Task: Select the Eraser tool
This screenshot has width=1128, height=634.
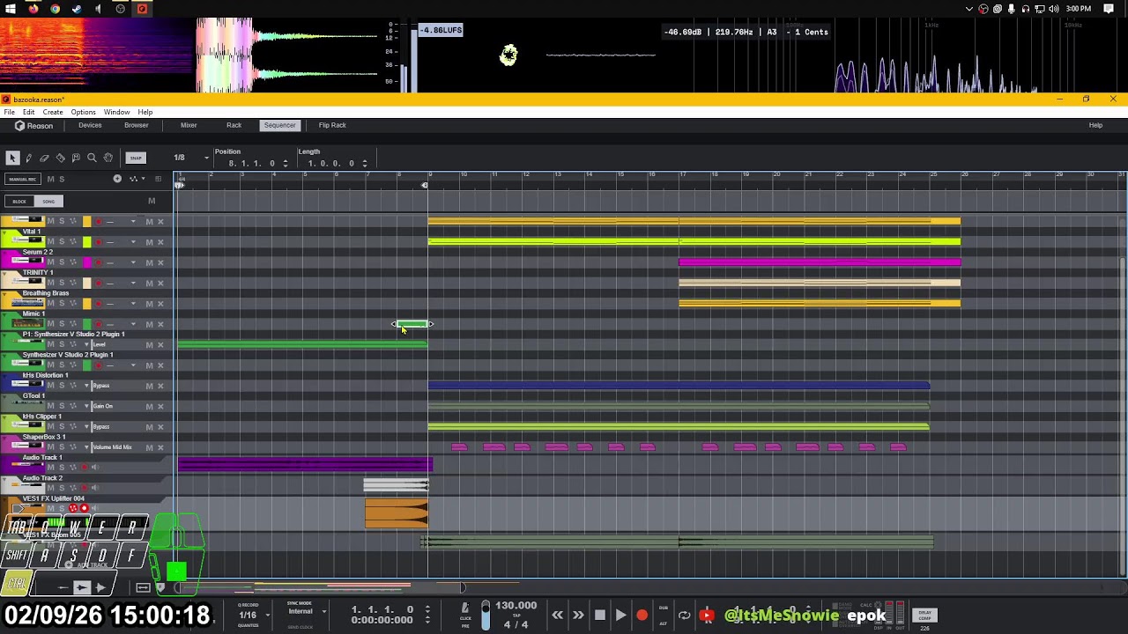Action: pyautogui.click(x=44, y=158)
